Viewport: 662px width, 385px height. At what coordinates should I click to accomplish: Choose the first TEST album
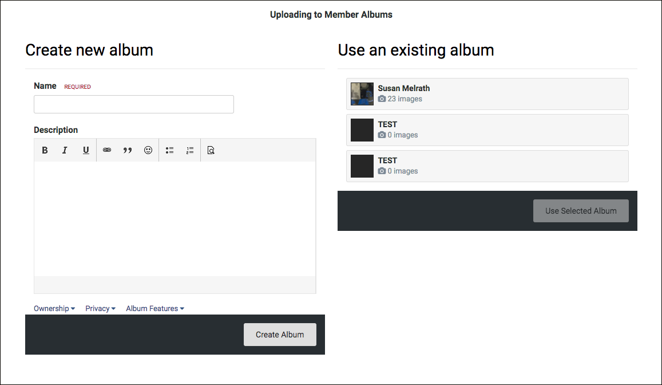[x=487, y=130]
